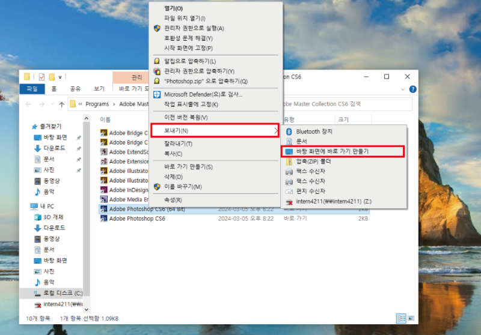
Task: Click the properties checkmark quick-access icon
Action: [x=41, y=77]
